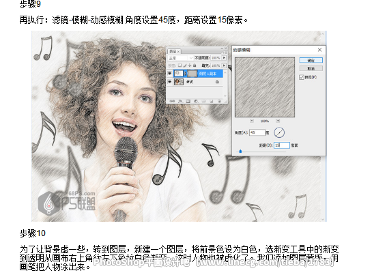372x275 pixels.
Task: Select the background layer thumbnail
Action: pyautogui.click(x=179, y=82)
